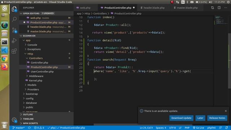This screenshot has height=130, width=231.
Task: Click the UTF-8 encoding in status bar
Action: pyautogui.click(x=173, y=128)
